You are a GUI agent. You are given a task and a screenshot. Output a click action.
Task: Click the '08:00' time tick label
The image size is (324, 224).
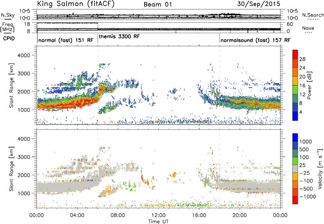coord(118,216)
